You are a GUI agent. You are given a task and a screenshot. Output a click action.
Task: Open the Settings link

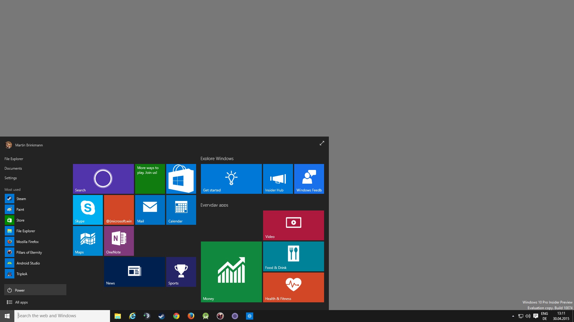(10, 178)
